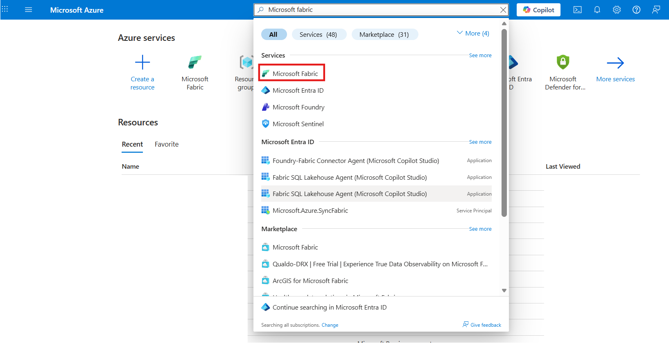Click the Microsoft Sentinel shield icon
The image size is (669, 350).
pos(266,124)
